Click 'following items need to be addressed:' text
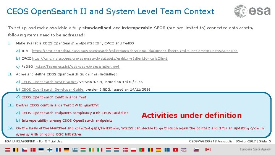 coord(46,35)
